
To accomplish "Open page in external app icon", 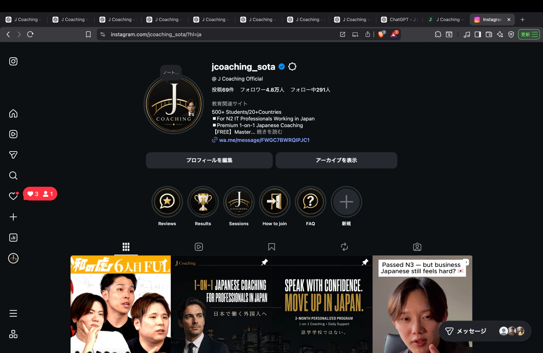I will (342, 34).
